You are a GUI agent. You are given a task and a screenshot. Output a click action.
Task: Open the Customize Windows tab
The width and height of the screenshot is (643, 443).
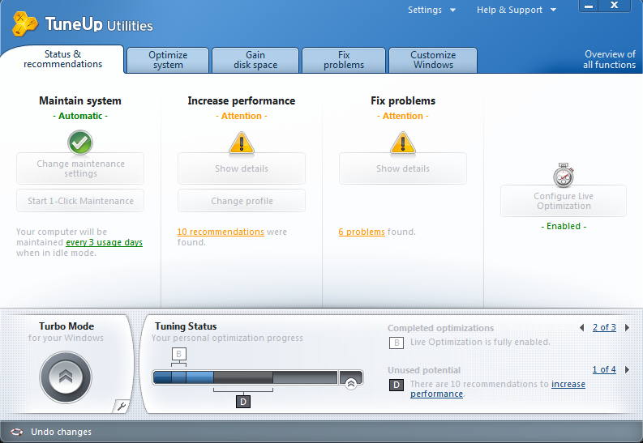coord(433,60)
